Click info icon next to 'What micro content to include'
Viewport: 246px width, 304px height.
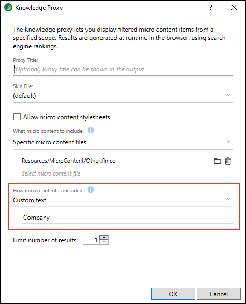[x=91, y=130]
